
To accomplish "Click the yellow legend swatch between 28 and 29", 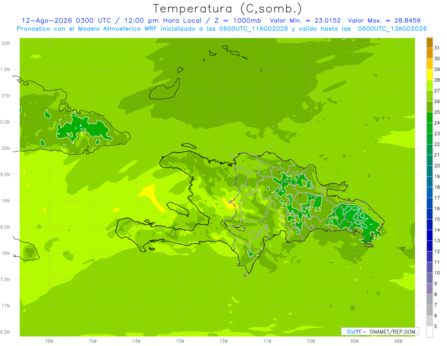I will click(x=429, y=75).
